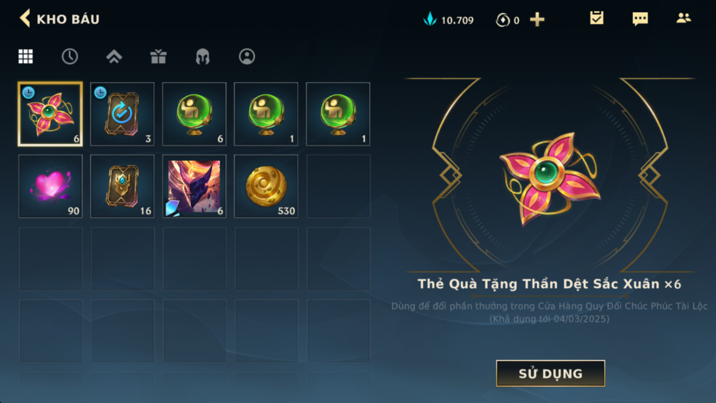This screenshot has height=403, width=716.
Task: Tap the blue essence currency 10.709
Action: pyautogui.click(x=448, y=20)
